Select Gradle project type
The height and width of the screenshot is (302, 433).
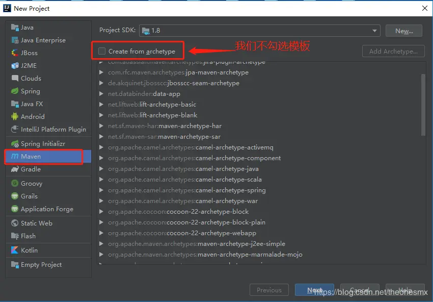[48, 169]
